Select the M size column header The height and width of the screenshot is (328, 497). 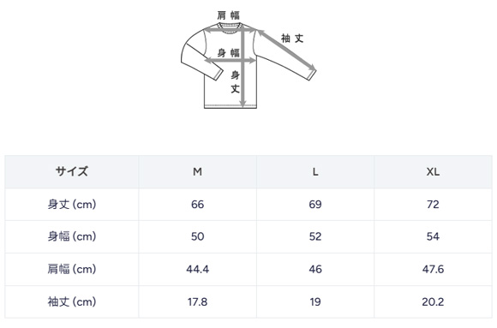197,172
